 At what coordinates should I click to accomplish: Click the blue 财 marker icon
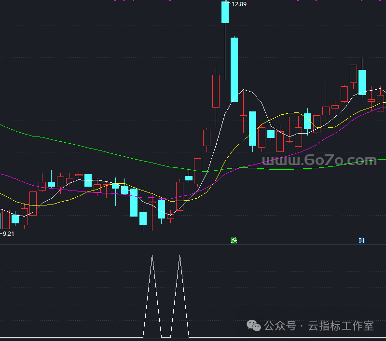click(361, 240)
